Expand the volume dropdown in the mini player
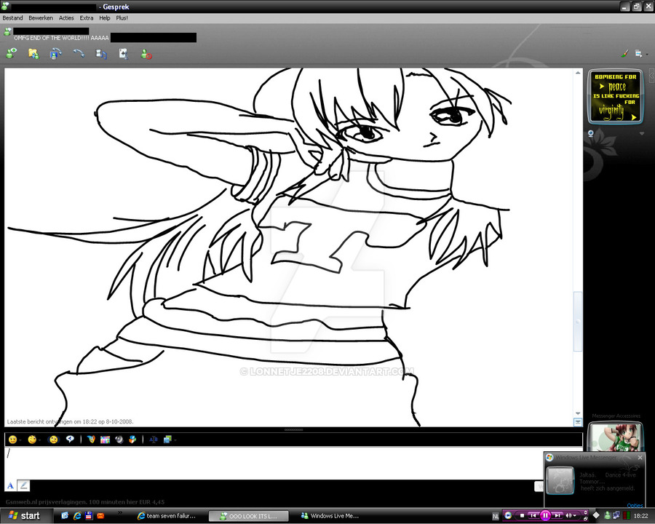The width and height of the screenshot is (655, 524). (x=575, y=515)
